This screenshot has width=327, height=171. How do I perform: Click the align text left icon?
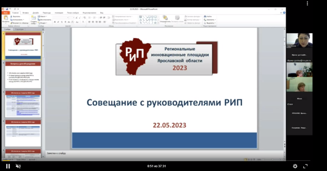click(89, 22)
